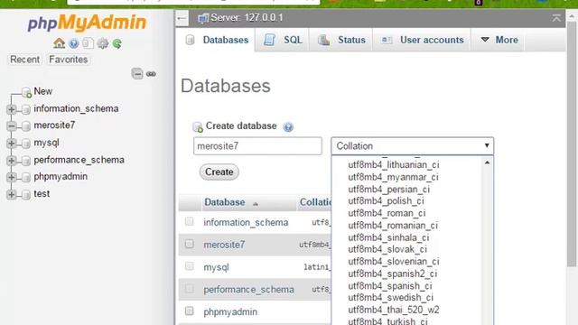Reload navigation panel with green refresh icon
578x325 pixels.
117,44
